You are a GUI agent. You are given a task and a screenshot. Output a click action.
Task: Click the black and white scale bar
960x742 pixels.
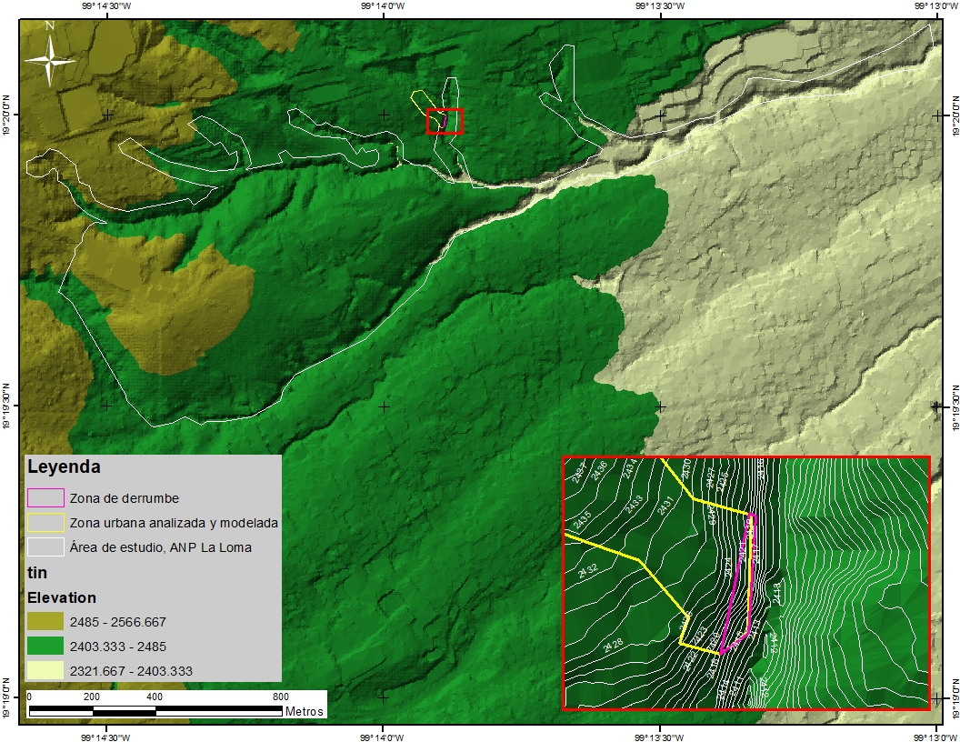155,708
